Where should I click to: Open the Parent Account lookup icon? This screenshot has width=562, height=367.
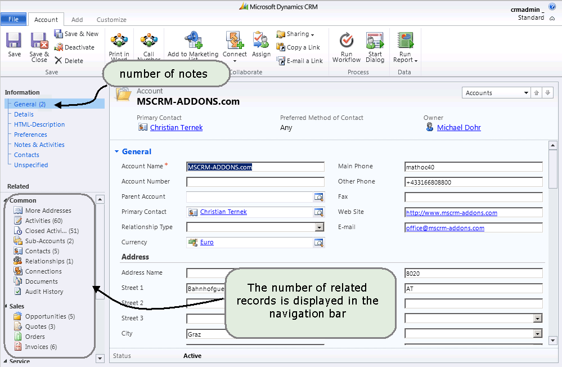pyautogui.click(x=319, y=197)
